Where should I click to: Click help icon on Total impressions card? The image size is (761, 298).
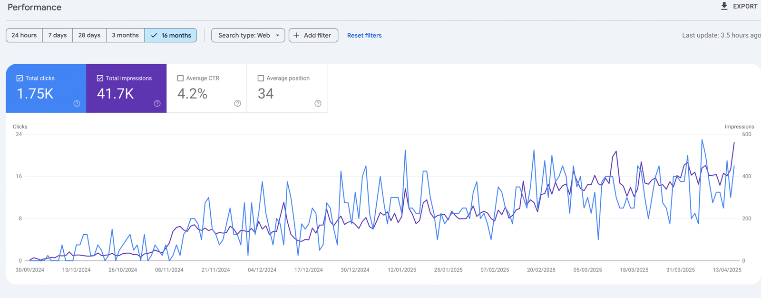157,103
